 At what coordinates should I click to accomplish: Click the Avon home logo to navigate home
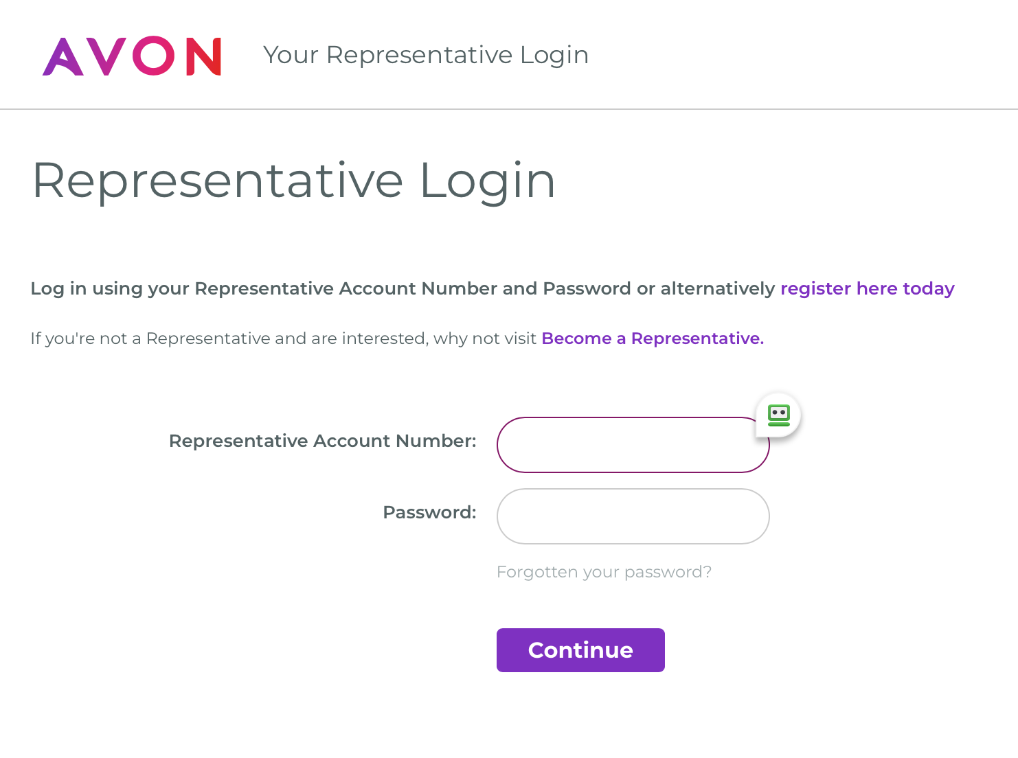pos(133,55)
